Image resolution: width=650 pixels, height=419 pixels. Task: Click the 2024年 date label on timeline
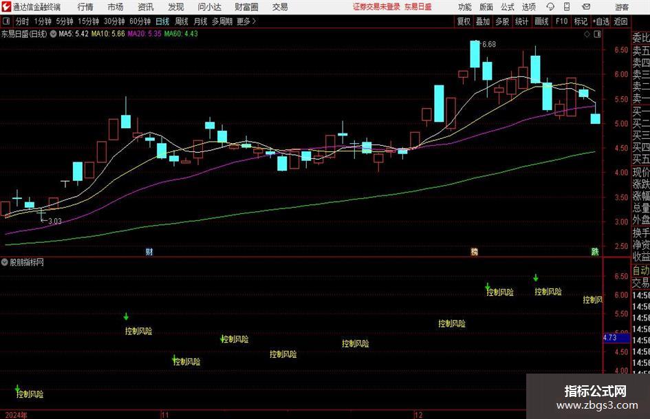point(17,415)
